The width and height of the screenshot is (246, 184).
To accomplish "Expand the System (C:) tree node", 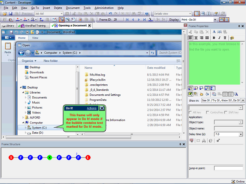I will [25, 128].
